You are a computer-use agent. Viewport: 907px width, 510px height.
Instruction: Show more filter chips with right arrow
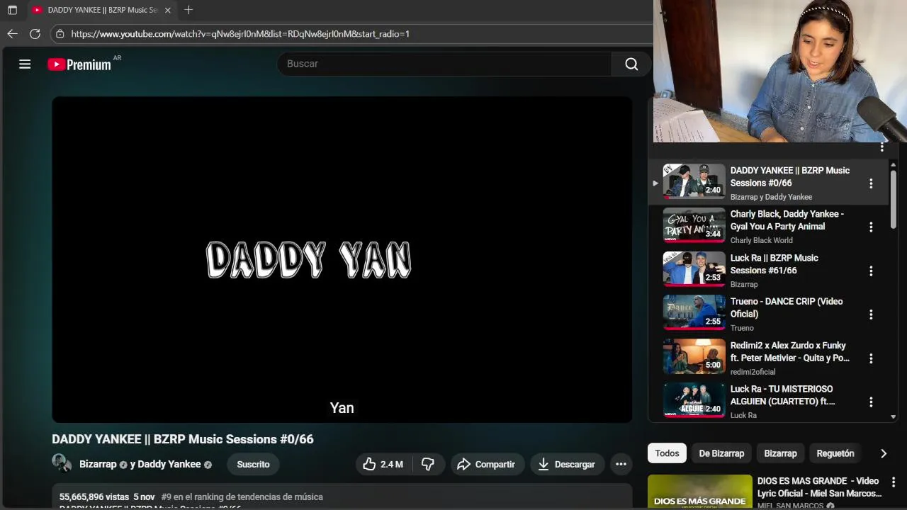883,453
